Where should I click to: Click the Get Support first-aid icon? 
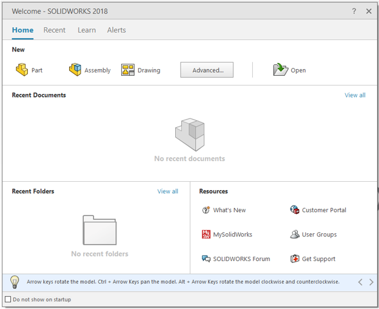[x=295, y=259]
